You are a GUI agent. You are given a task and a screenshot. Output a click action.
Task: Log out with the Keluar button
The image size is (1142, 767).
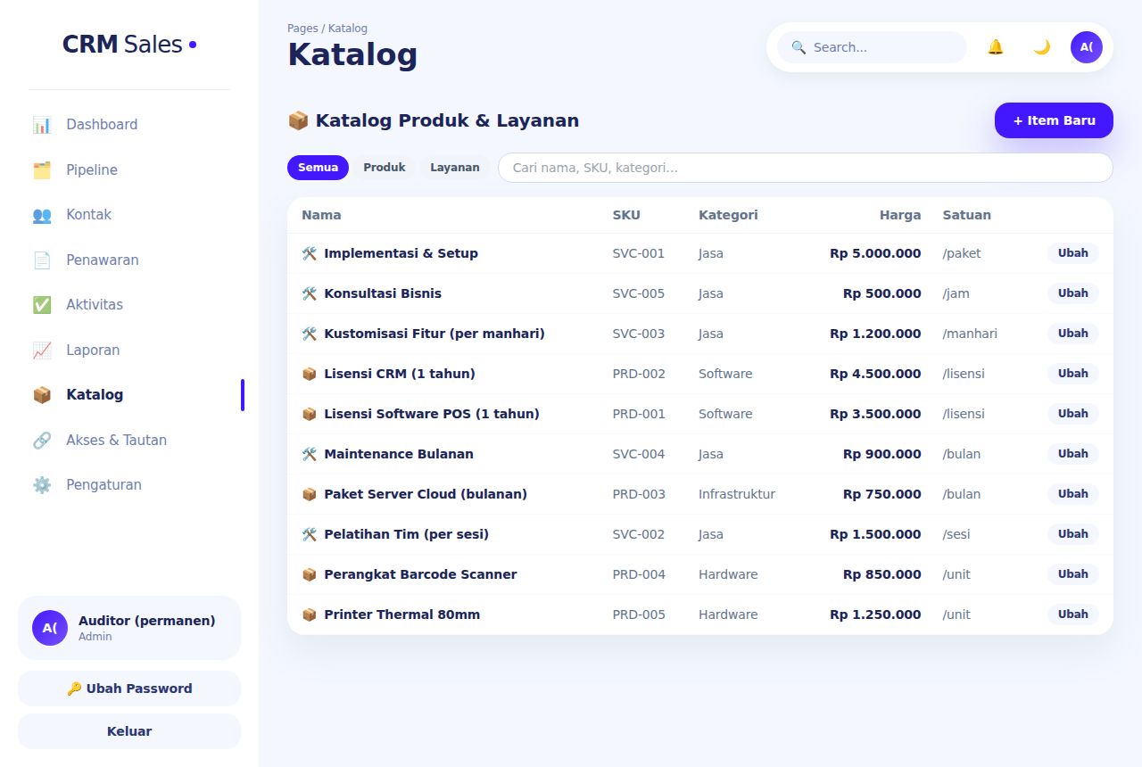pyautogui.click(x=129, y=731)
